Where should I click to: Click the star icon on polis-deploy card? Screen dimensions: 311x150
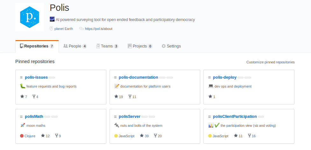point(210,96)
